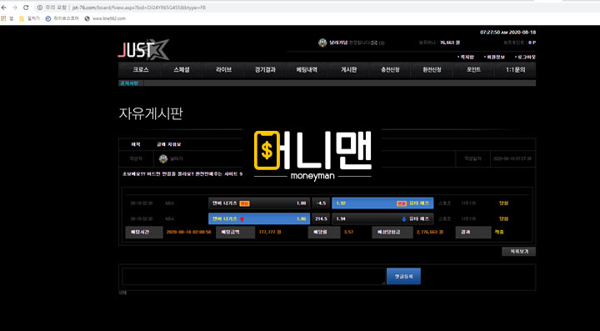
Task: Click the blue down arrow icon
Action: tap(404, 219)
